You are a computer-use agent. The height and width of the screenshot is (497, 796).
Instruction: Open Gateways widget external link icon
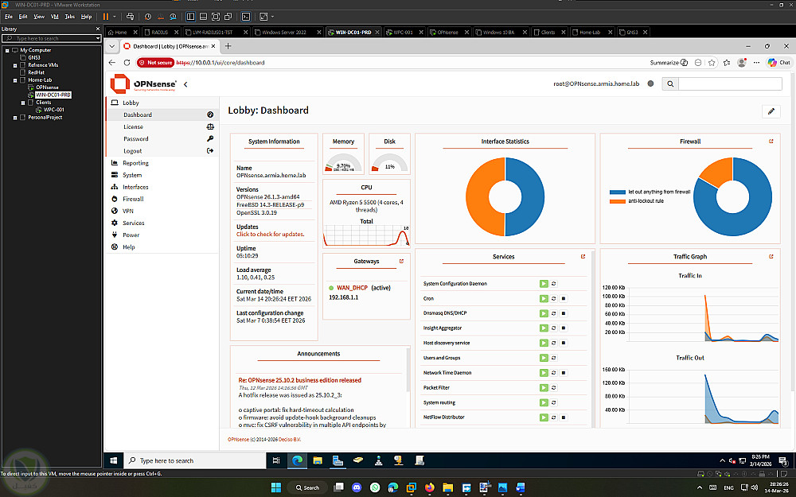point(401,261)
